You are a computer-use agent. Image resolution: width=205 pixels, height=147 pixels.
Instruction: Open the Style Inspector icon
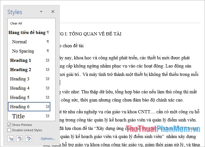coord(20,139)
